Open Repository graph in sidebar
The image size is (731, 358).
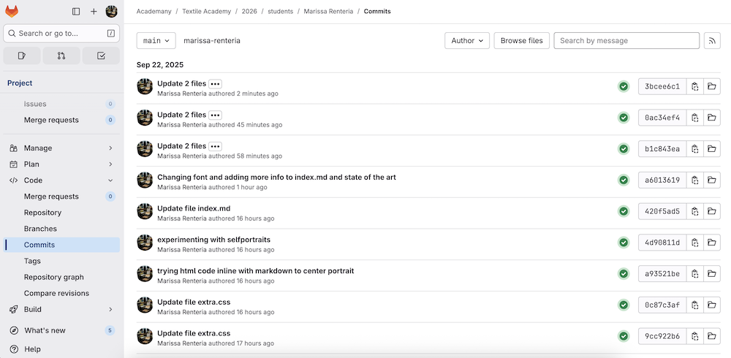point(53,277)
